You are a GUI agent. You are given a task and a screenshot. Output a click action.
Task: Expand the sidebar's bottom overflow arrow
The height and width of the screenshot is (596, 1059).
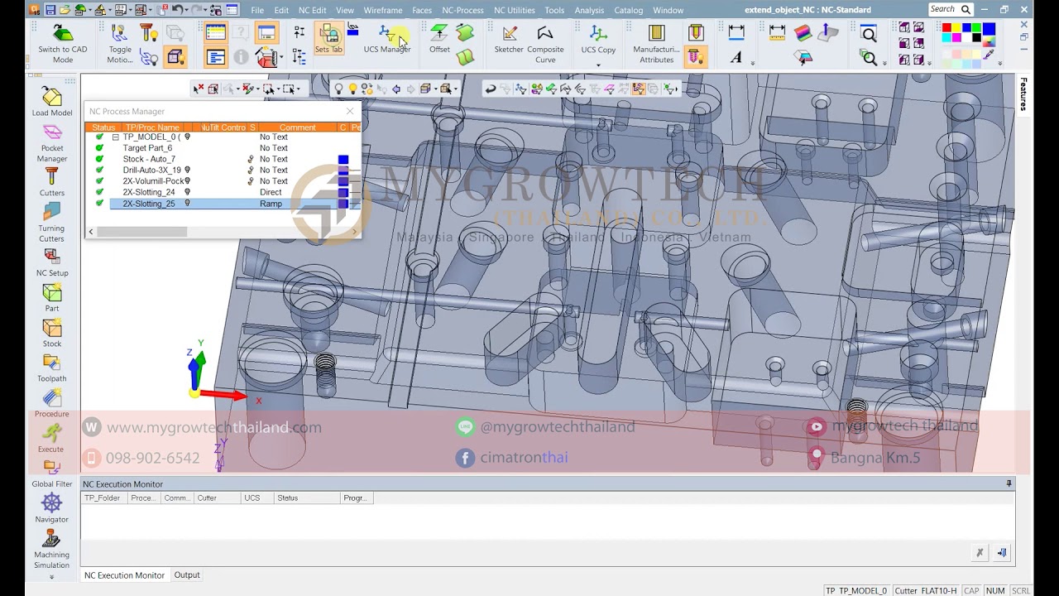pos(51,577)
